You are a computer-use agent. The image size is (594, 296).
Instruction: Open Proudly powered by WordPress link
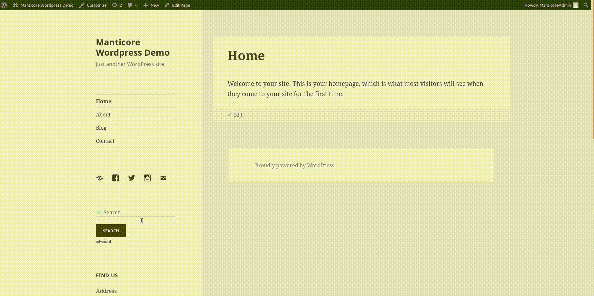click(x=294, y=165)
